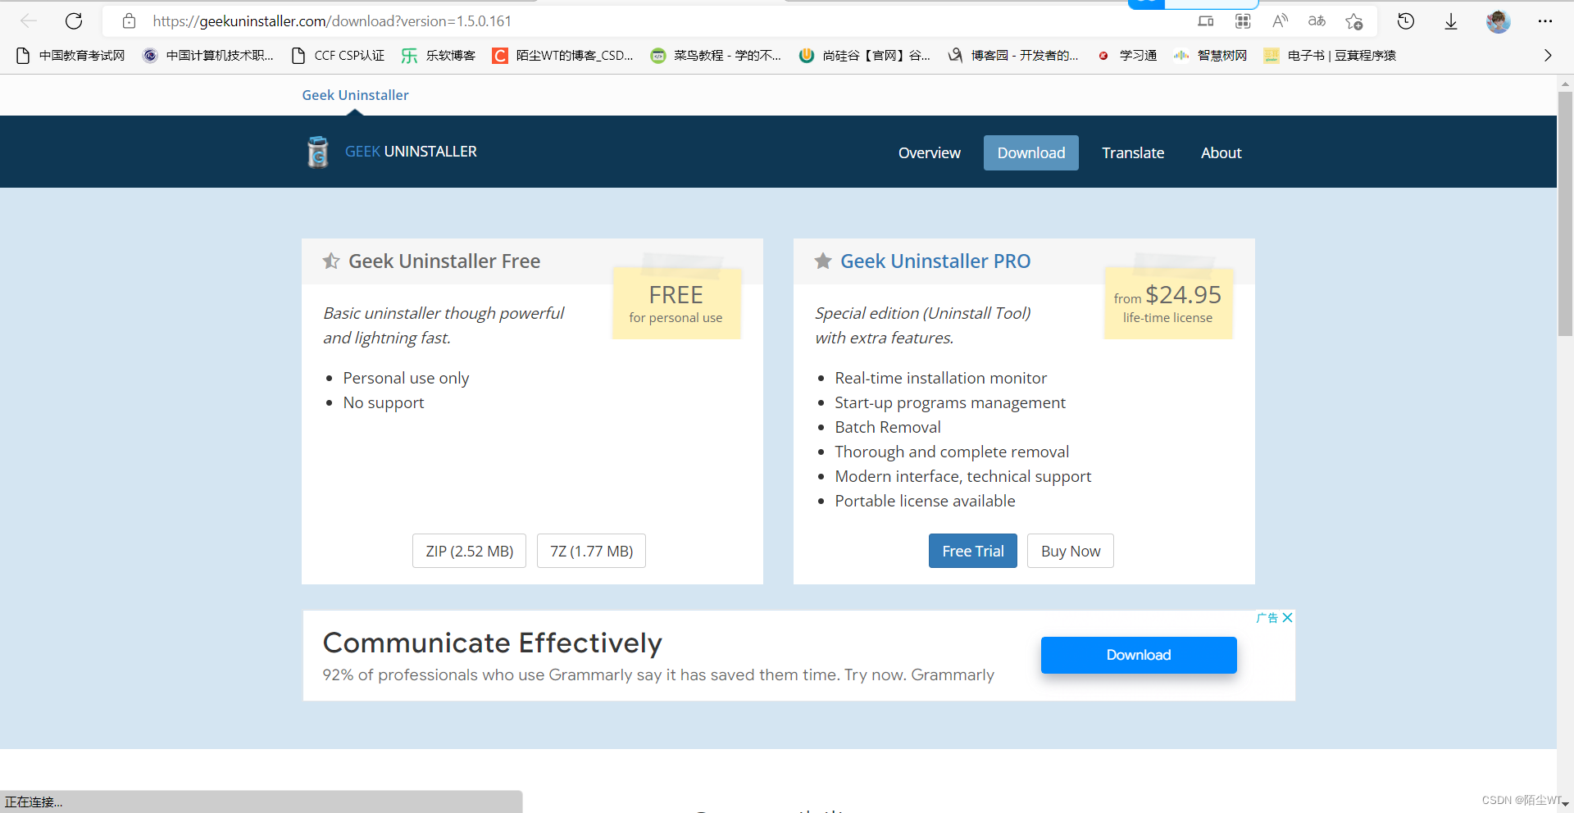This screenshot has height=813, width=1574.
Task: Reload the page with refresh icon
Action: (x=74, y=21)
